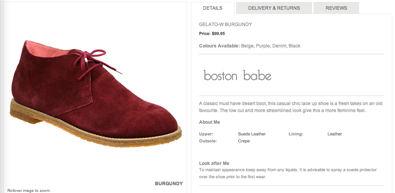Open the REVIEWS tab
This screenshot has width=395, height=193.
pos(336,8)
